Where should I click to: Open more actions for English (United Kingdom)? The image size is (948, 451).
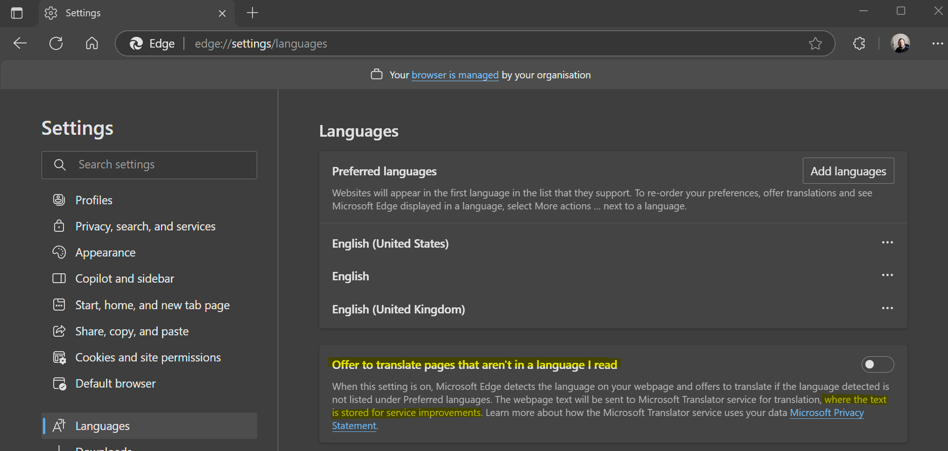click(887, 308)
